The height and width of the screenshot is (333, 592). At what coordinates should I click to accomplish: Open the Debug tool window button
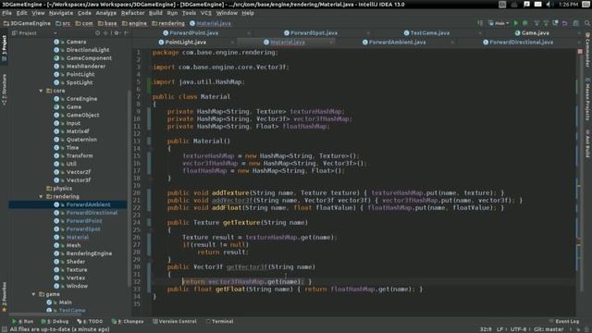[55, 322]
